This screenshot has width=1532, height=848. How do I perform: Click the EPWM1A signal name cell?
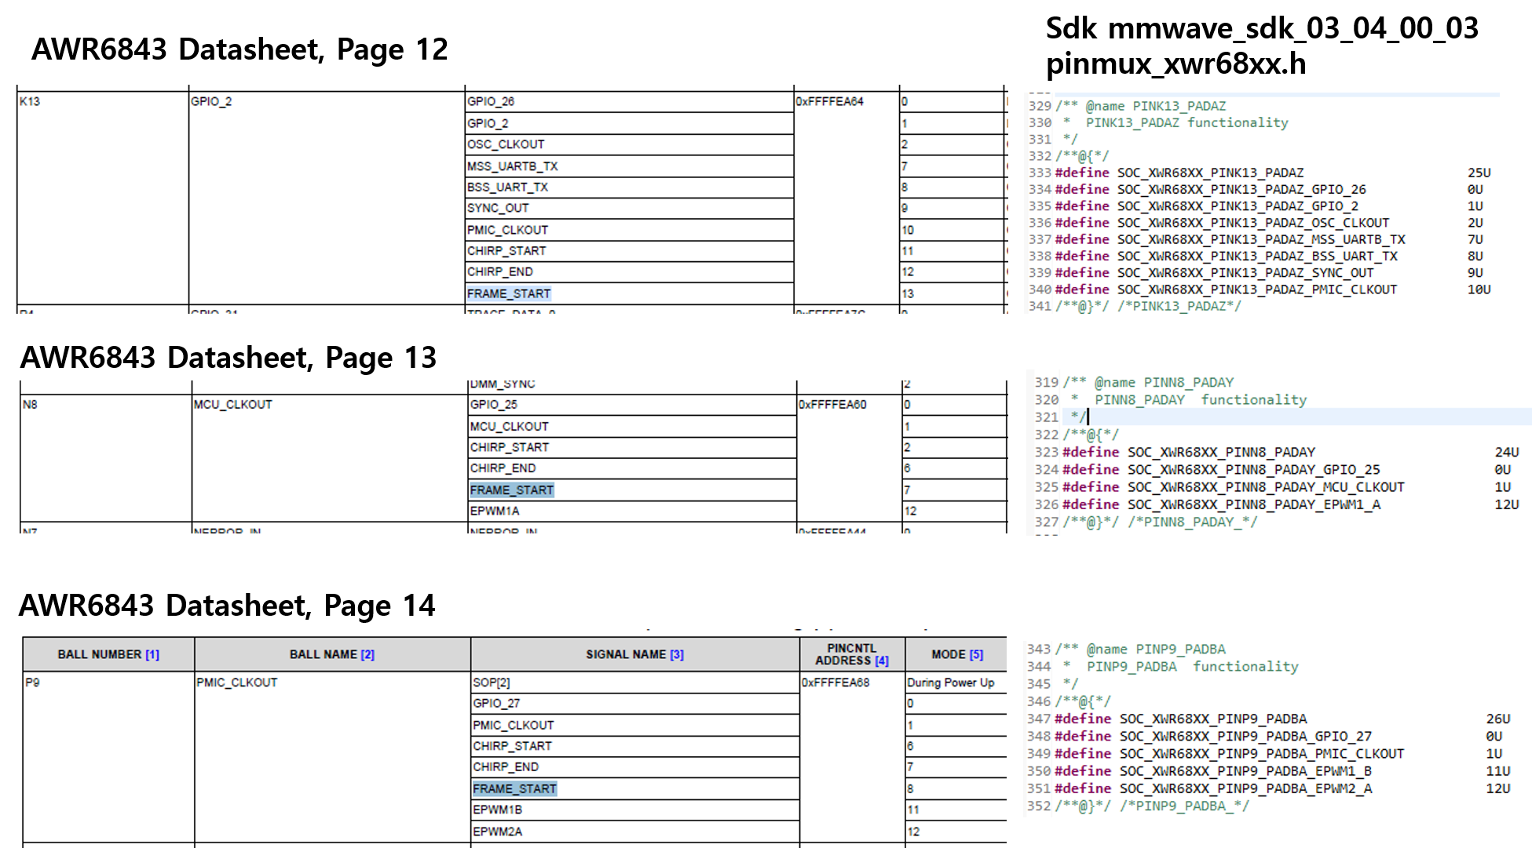tap(632, 511)
